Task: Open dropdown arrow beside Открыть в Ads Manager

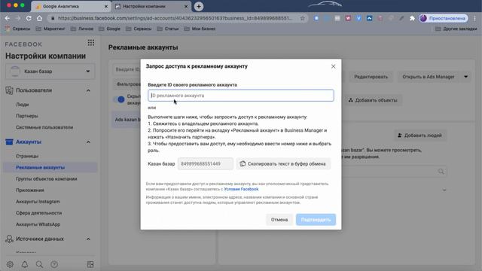Action: pyautogui.click(x=465, y=77)
